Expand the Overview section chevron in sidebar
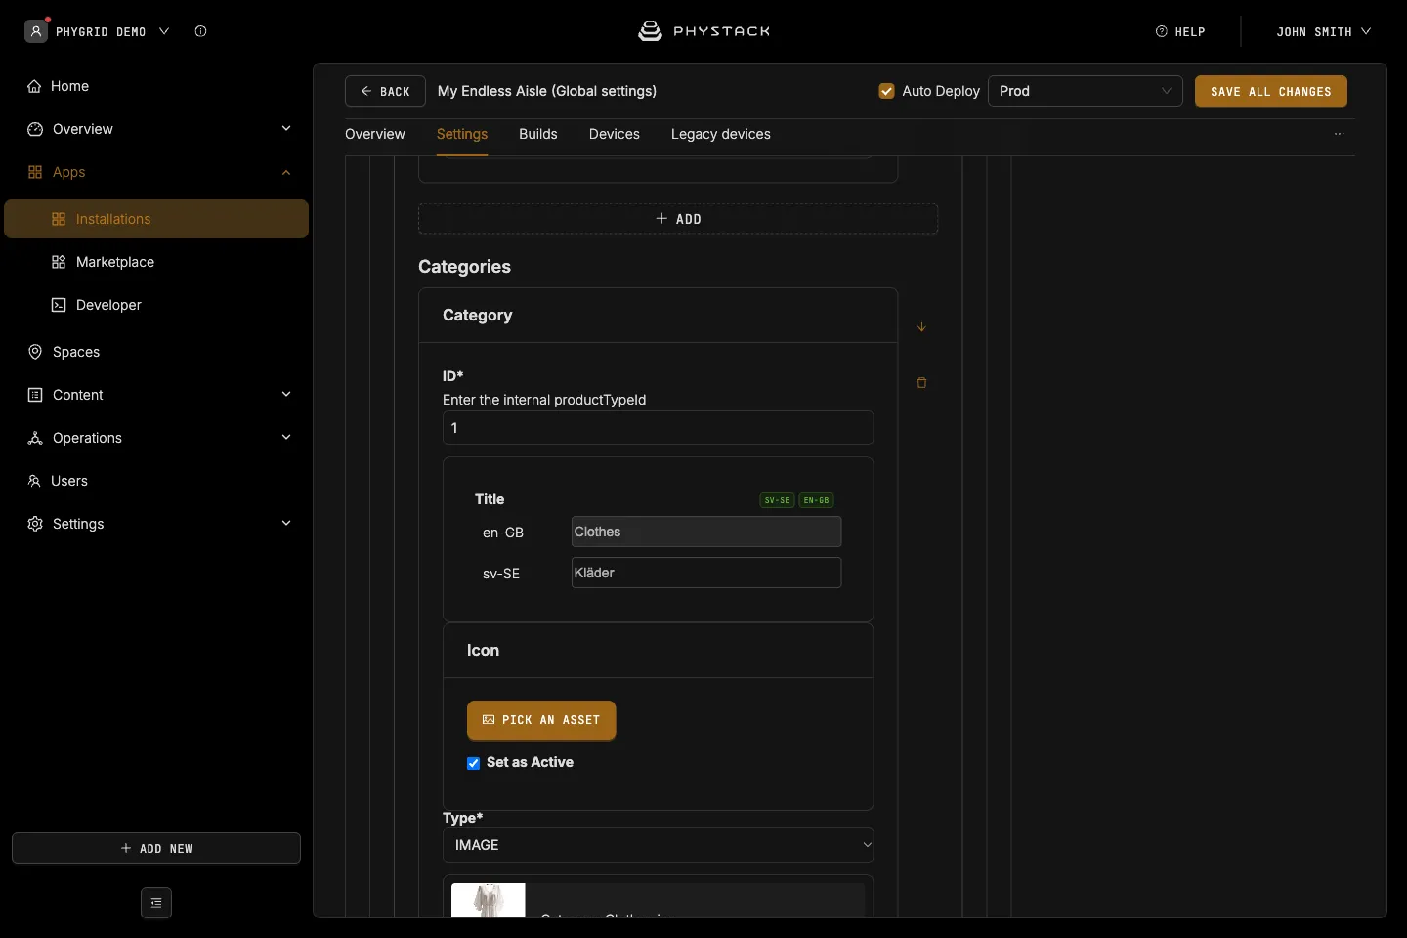The width and height of the screenshot is (1407, 938). [286, 129]
